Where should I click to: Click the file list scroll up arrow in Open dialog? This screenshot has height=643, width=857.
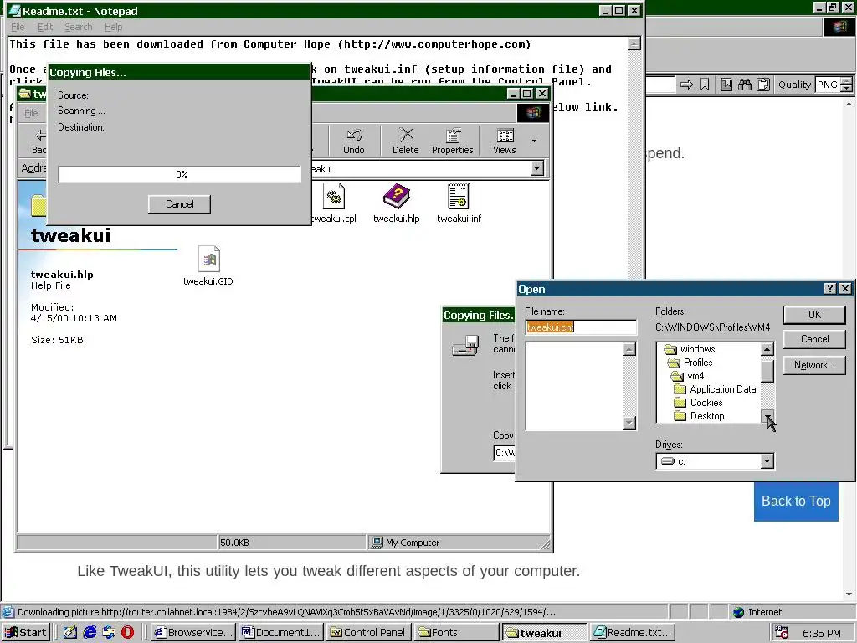pos(629,349)
